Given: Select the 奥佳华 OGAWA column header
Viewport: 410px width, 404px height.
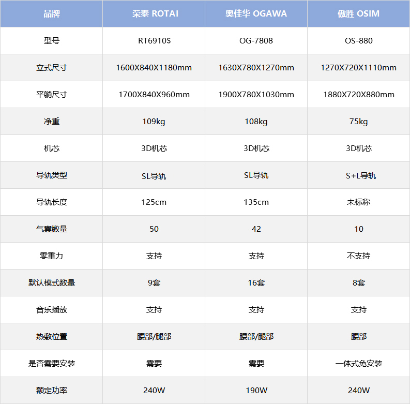Looking at the screenshot, I should tap(256, 13).
